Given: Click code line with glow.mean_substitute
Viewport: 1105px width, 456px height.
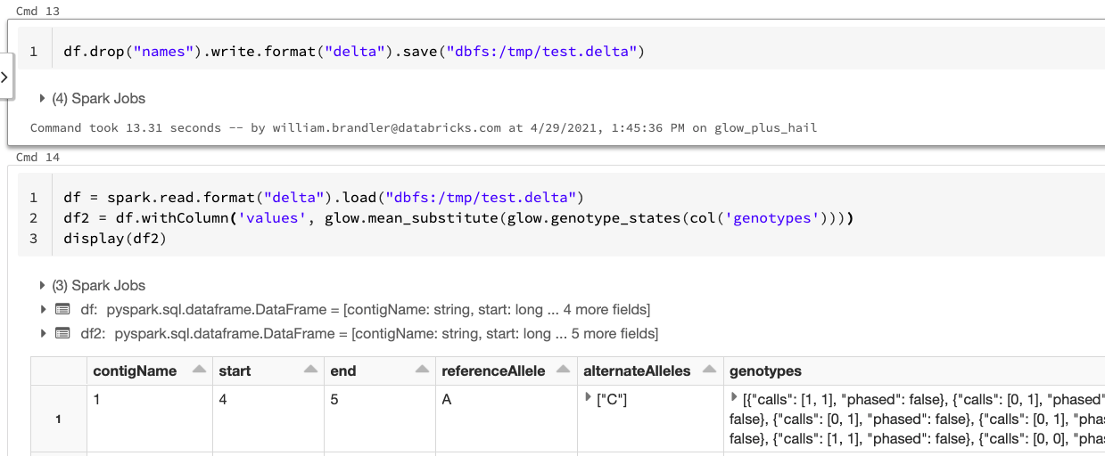Looking at the screenshot, I should (x=458, y=217).
